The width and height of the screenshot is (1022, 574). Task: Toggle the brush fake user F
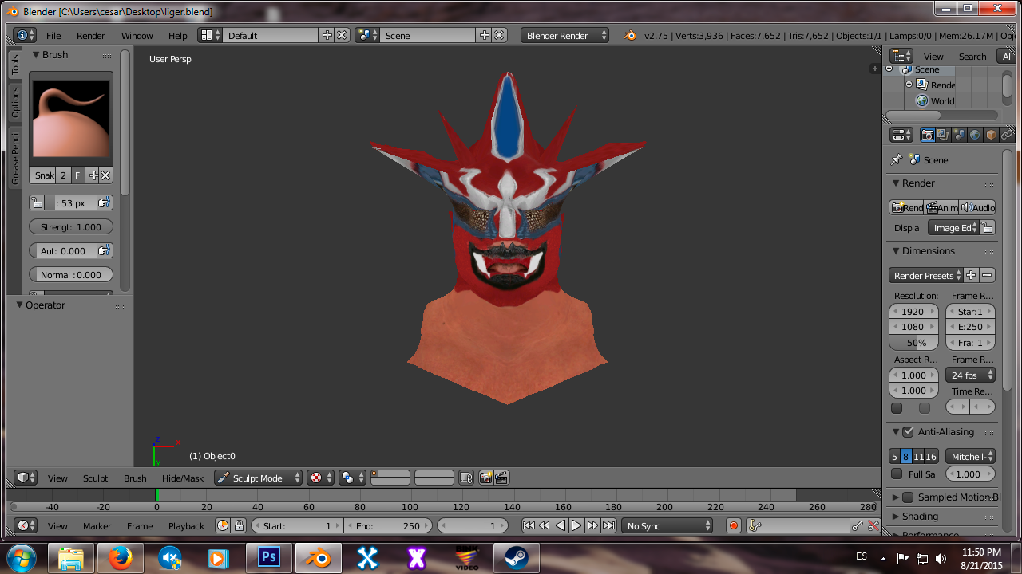pyautogui.click(x=77, y=175)
